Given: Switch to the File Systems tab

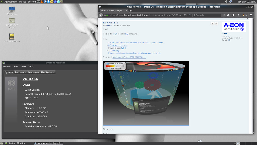Looking at the screenshot, I should point(48,72).
